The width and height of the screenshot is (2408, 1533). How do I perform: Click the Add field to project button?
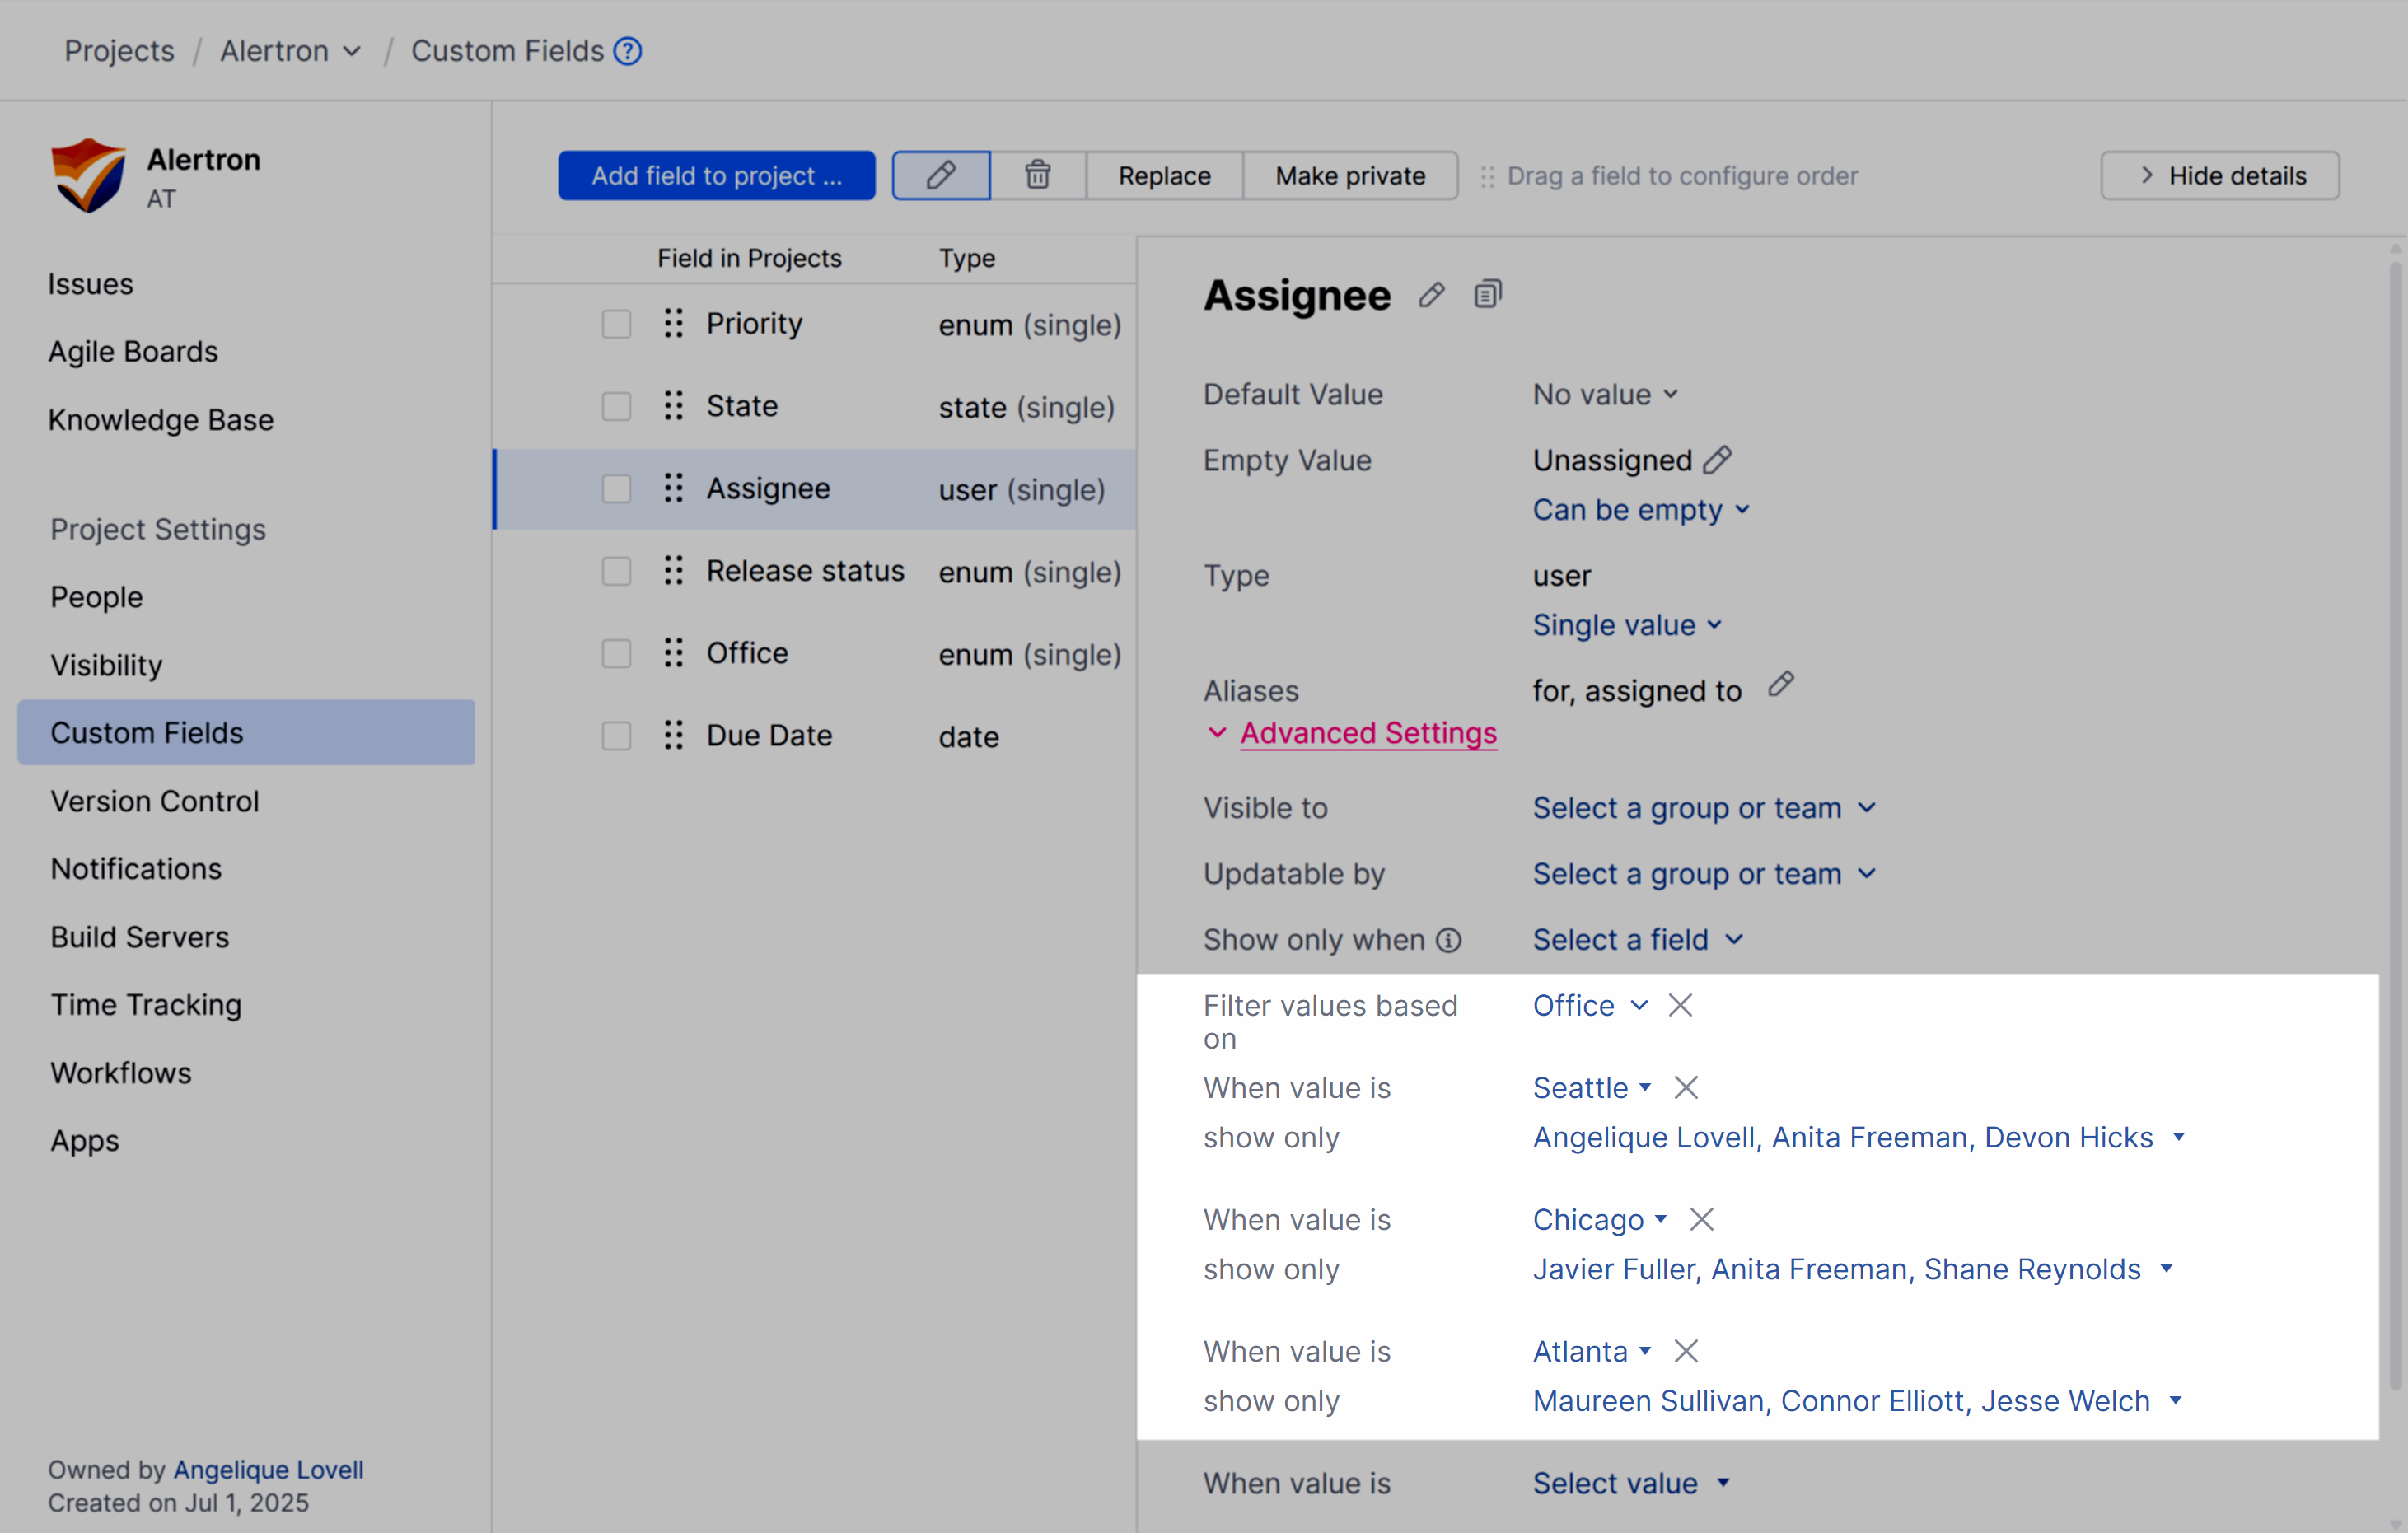[716, 175]
